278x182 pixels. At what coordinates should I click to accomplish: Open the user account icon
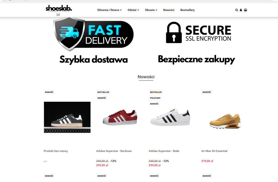click(x=241, y=10)
